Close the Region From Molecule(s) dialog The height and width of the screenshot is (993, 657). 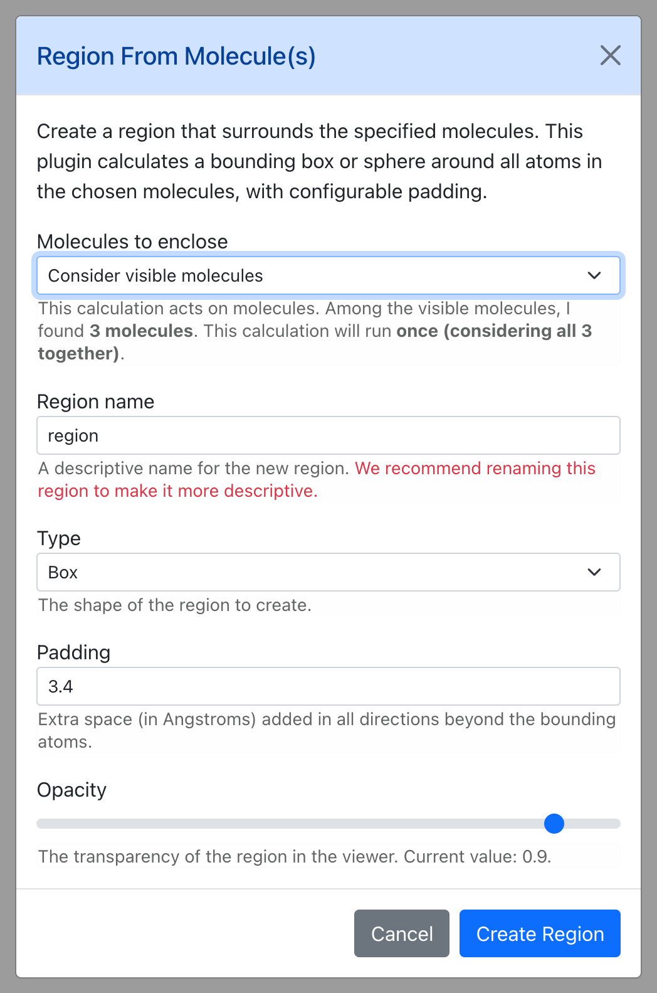(x=610, y=55)
